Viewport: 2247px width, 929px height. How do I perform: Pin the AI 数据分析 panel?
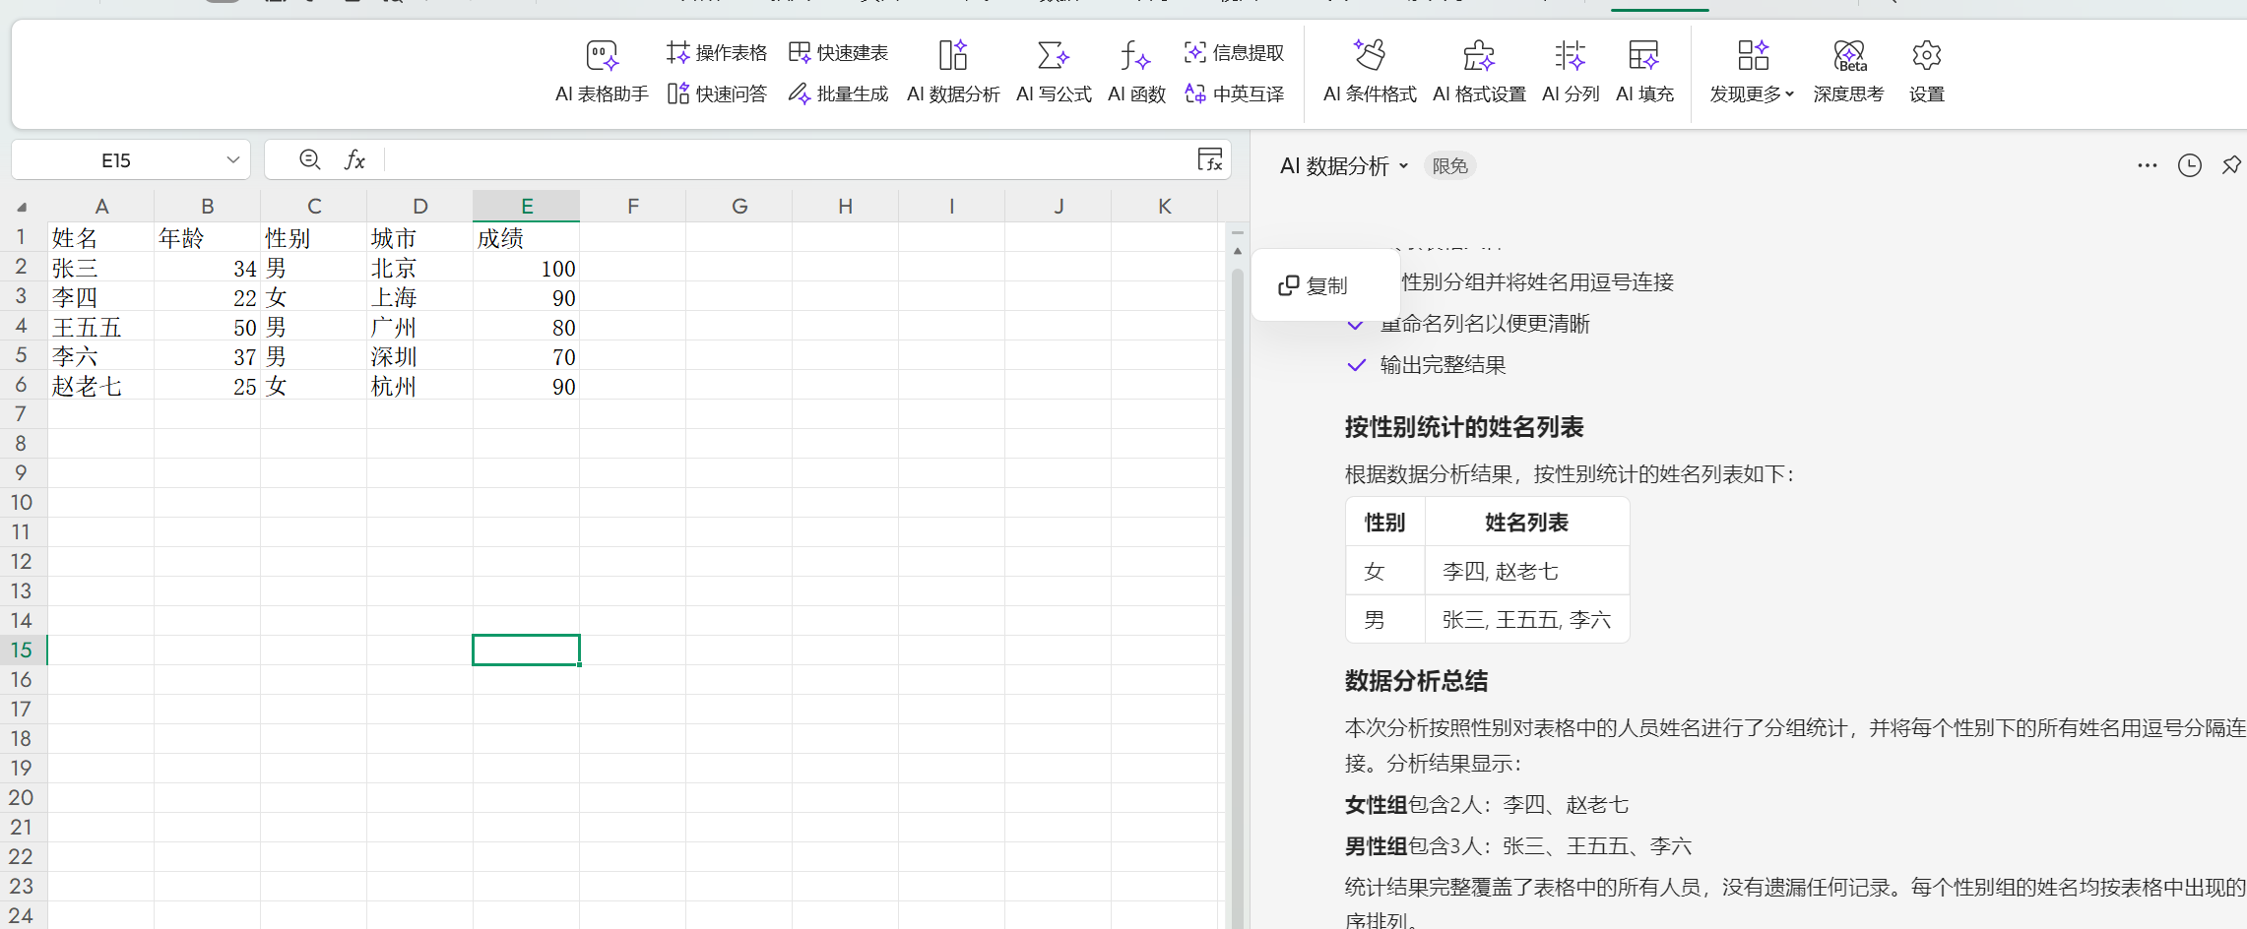[x=2232, y=165]
